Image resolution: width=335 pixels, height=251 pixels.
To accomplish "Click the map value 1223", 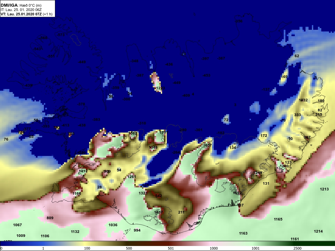I will coord(160,88).
